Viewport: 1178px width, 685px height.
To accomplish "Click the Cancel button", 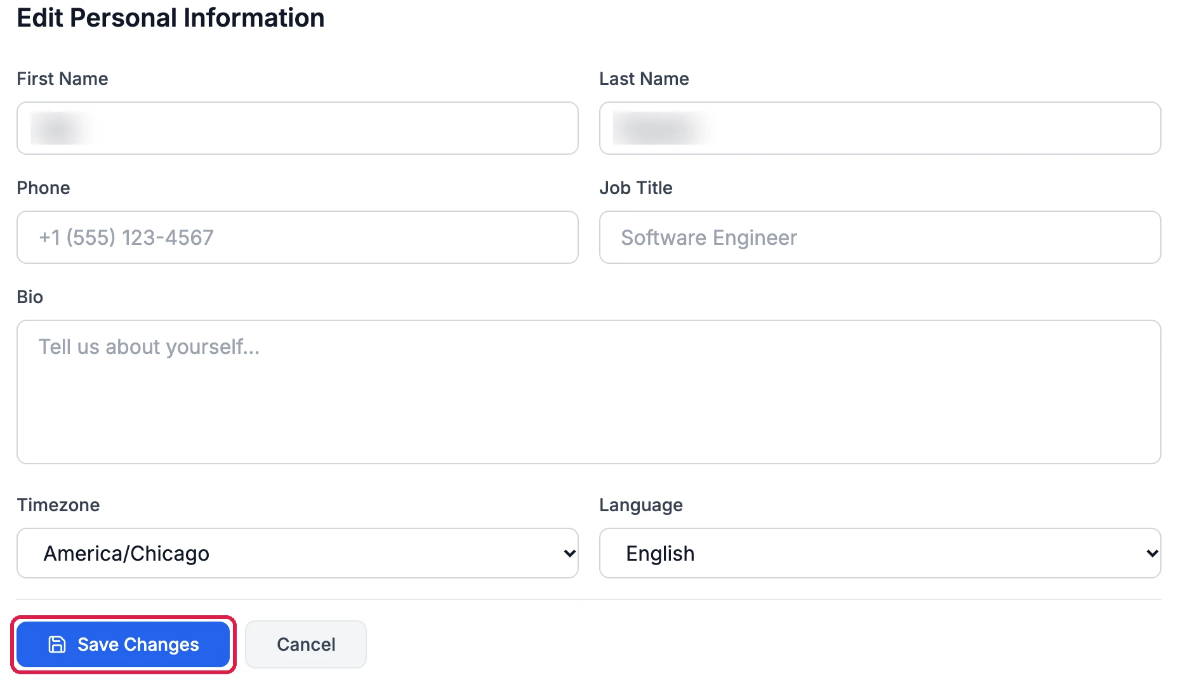I will coord(306,644).
